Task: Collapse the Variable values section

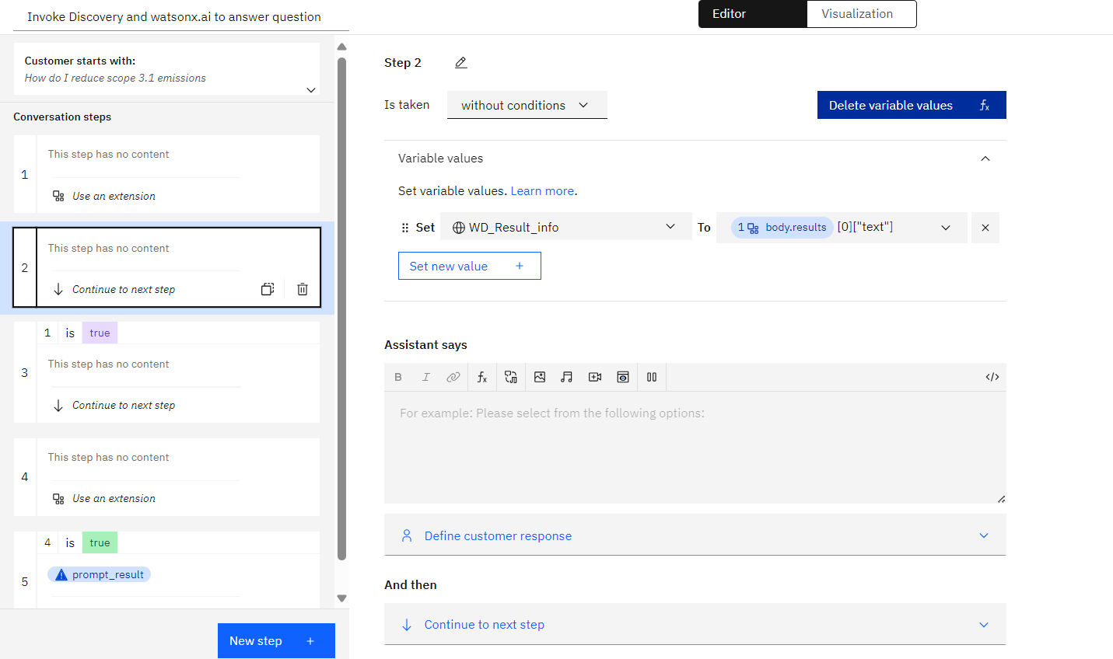Action: [985, 159]
